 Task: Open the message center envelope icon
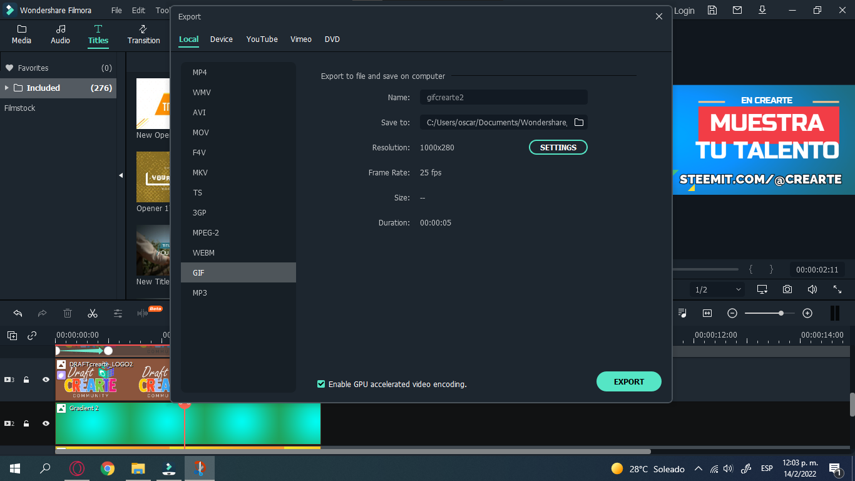pos(737,10)
